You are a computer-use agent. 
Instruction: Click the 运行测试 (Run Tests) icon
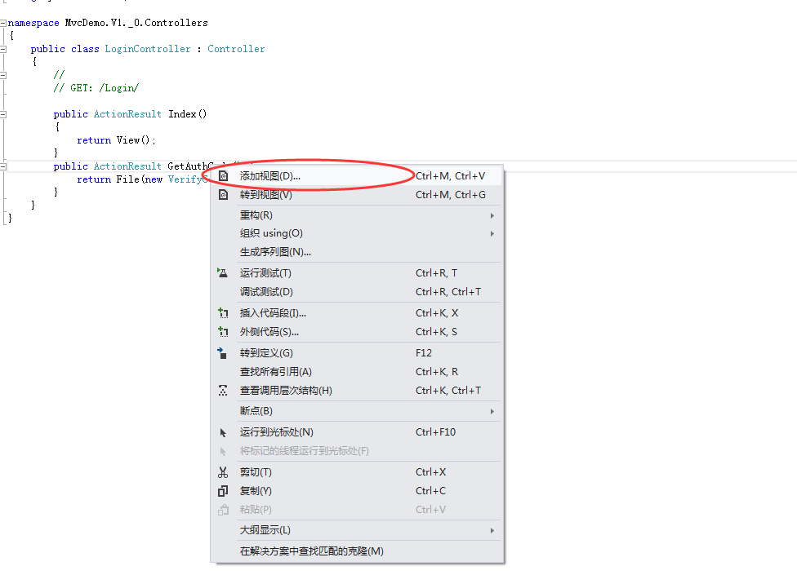222,272
